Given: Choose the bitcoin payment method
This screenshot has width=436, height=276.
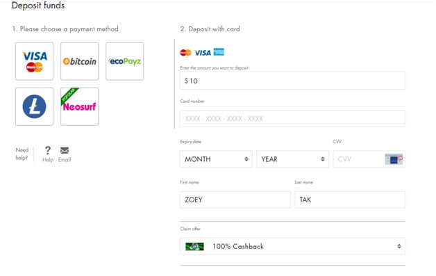Looking at the screenshot, I should tap(80, 61).
